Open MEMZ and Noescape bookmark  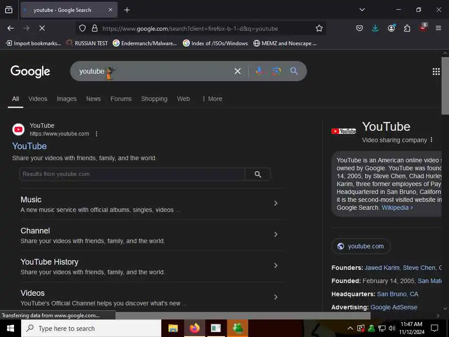click(x=285, y=43)
